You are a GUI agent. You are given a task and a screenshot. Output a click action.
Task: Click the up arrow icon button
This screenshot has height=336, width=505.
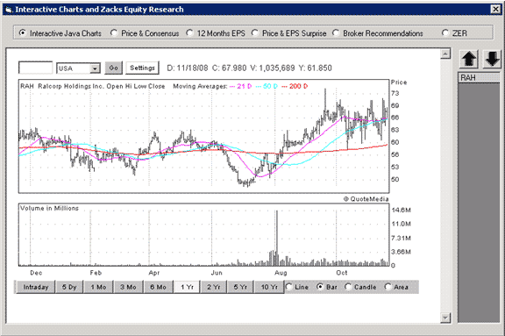point(469,60)
